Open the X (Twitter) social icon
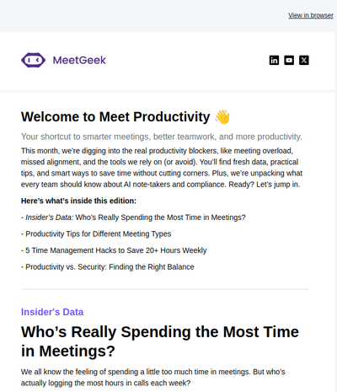 [x=304, y=60]
